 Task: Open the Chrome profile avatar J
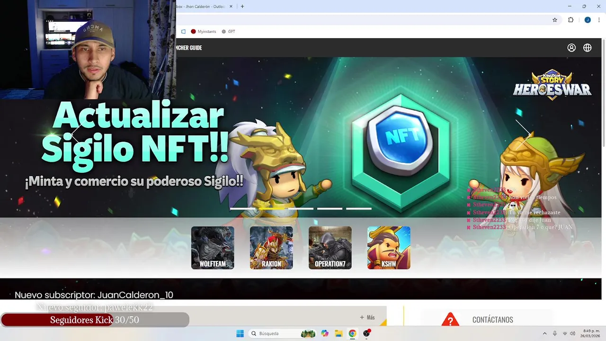pyautogui.click(x=588, y=20)
